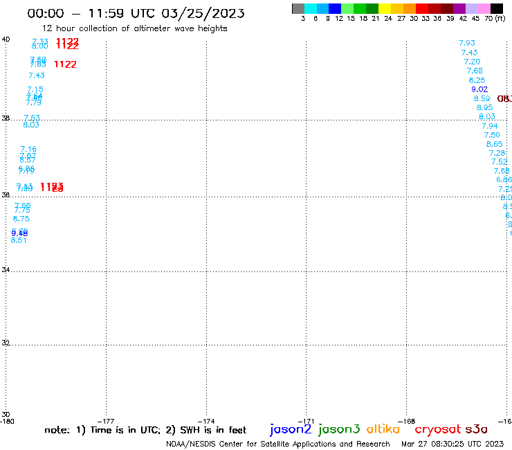Image resolution: width=512 pixels, height=450 pixels.
Task: Click the 34 latitude axis label
Action: 6,270
